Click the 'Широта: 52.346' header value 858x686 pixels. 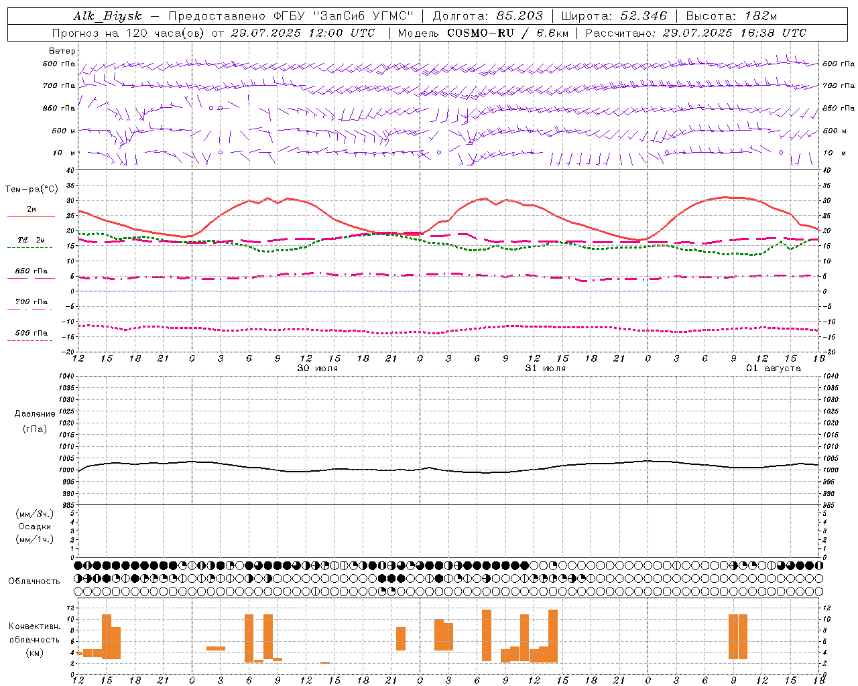[x=615, y=16]
